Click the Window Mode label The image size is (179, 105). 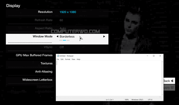tap(43, 36)
